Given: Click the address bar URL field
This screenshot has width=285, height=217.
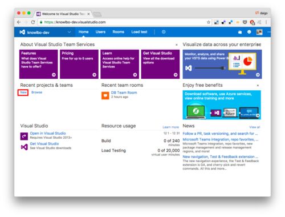Looking at the screenshot, I should click(x=124, y=22).
